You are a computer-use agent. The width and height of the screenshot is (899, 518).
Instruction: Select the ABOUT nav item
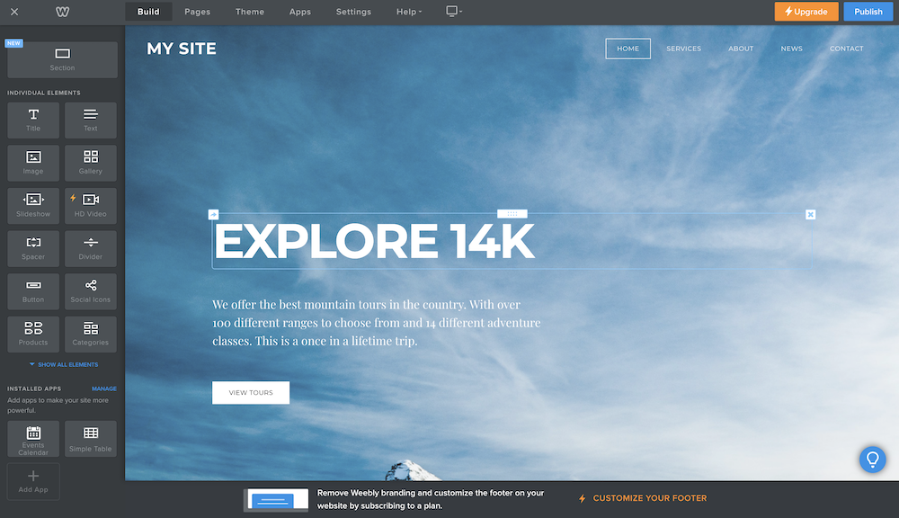click(741, 49)
